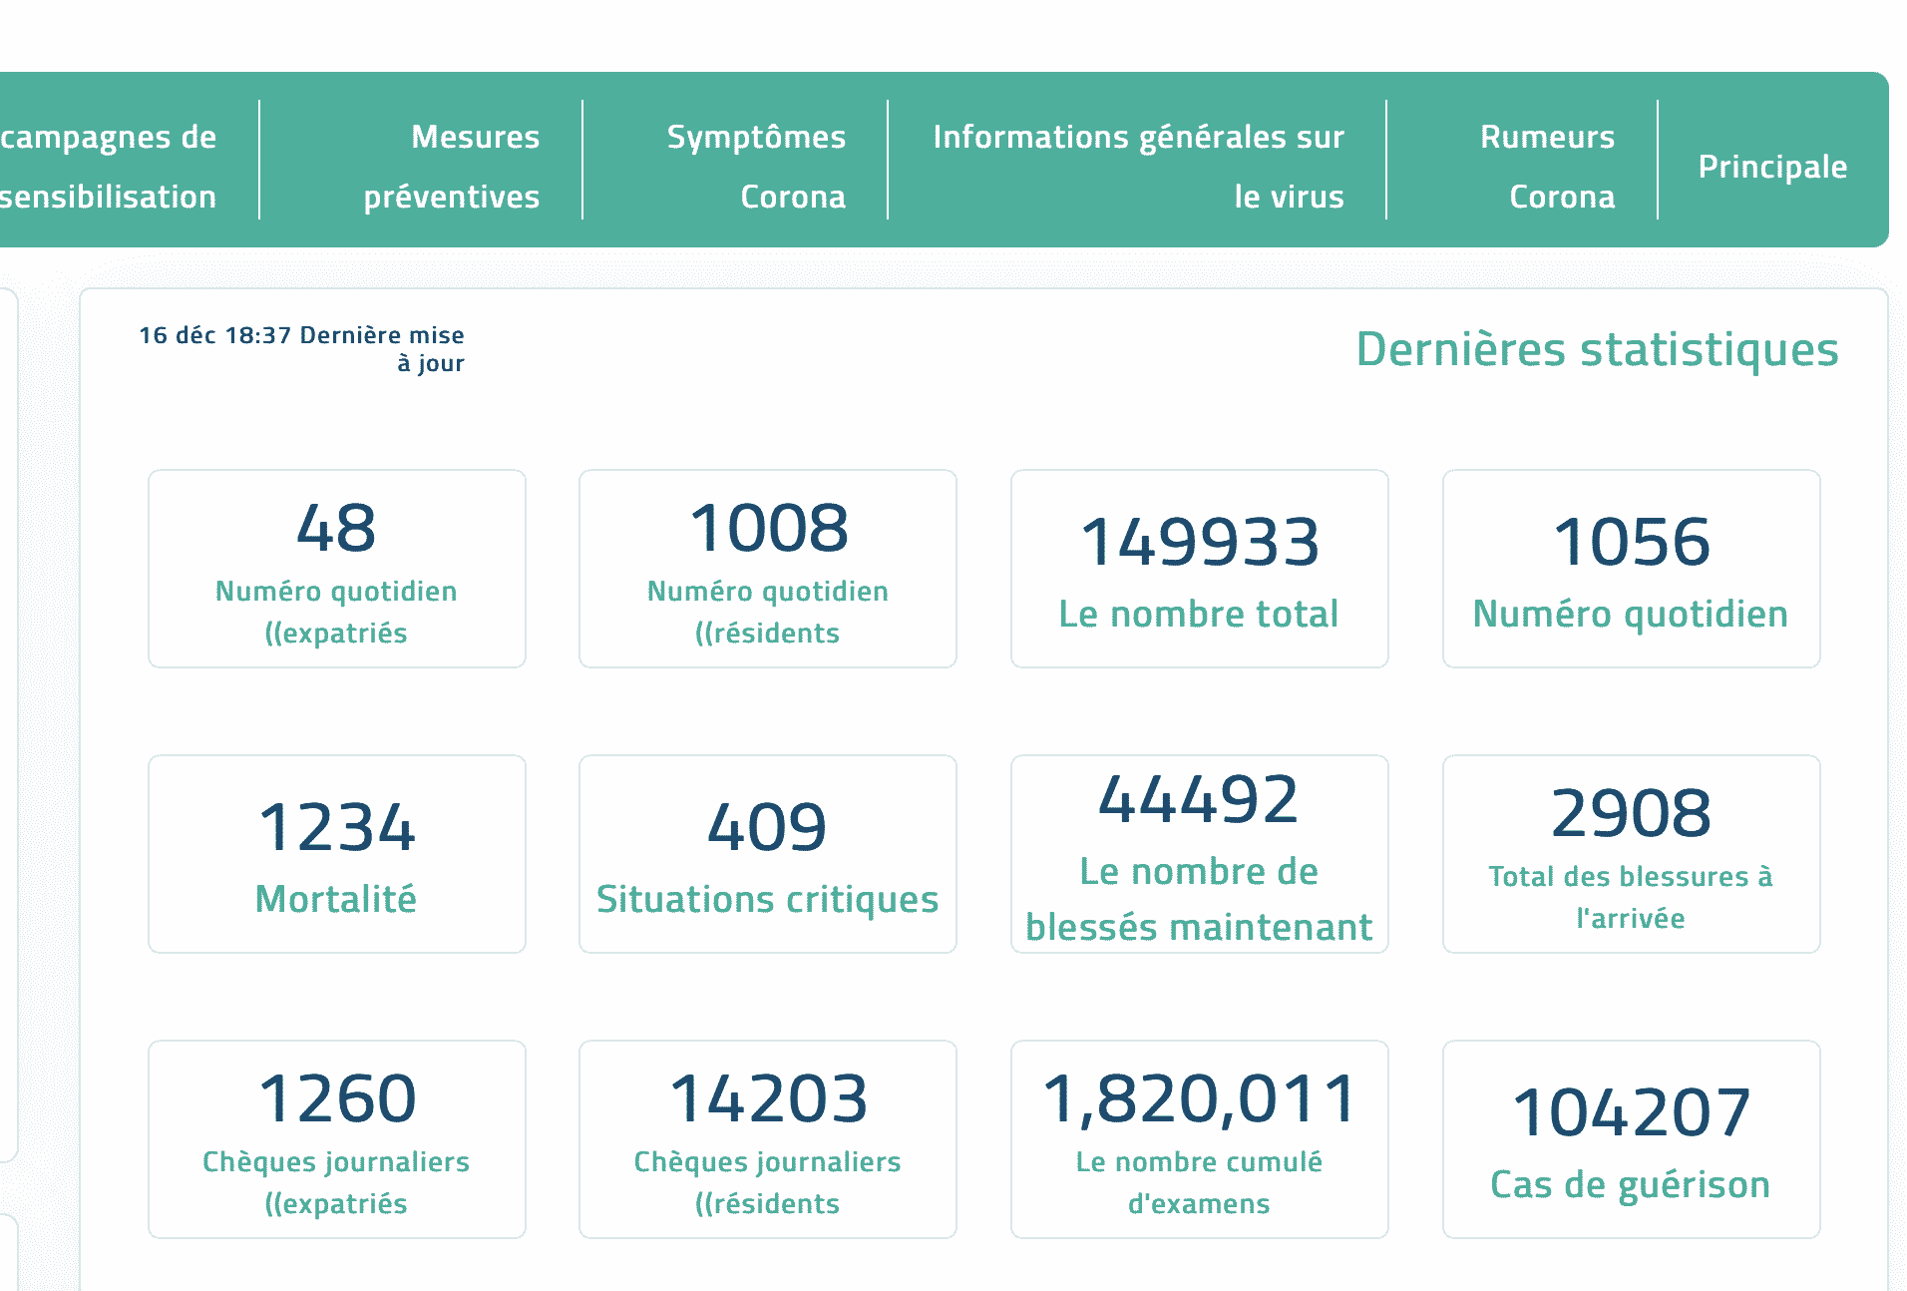Open the 1,820,011 nombre cumulé d'examens card

tap(1199, 1139)
